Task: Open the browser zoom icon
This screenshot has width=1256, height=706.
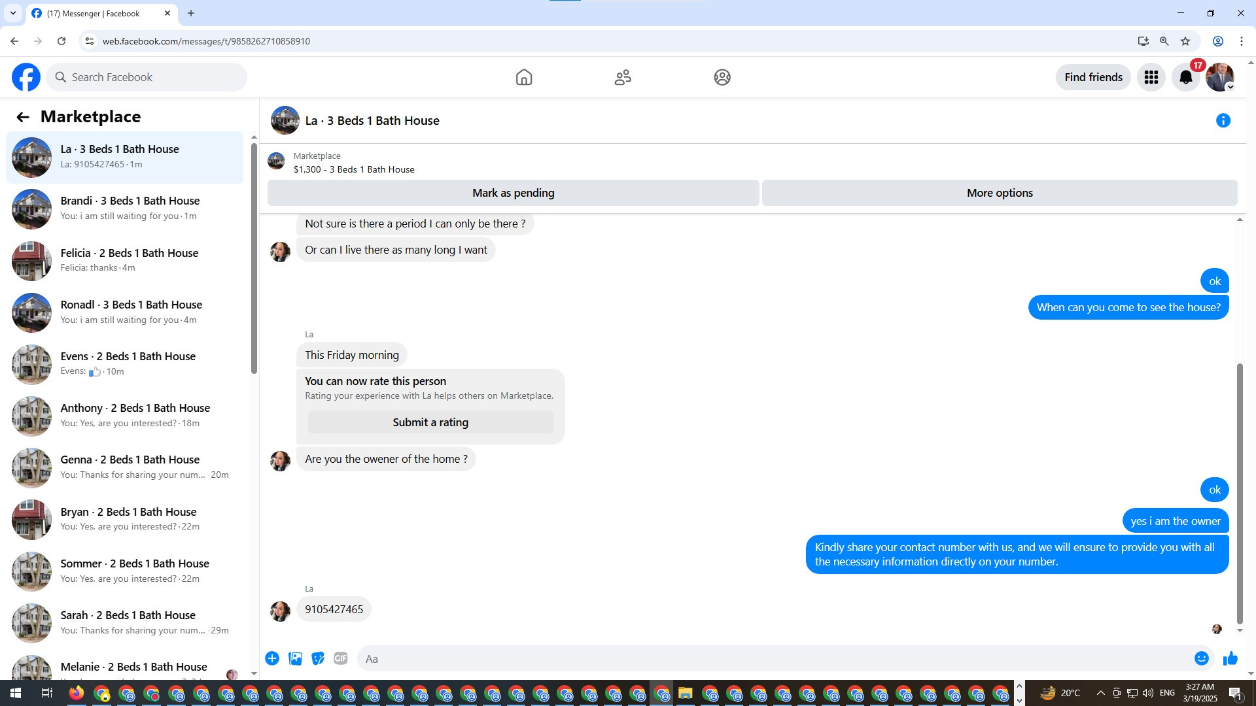Action: 1164,41
